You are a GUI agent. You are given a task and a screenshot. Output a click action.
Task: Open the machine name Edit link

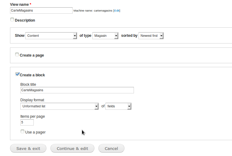coord(117,11)
